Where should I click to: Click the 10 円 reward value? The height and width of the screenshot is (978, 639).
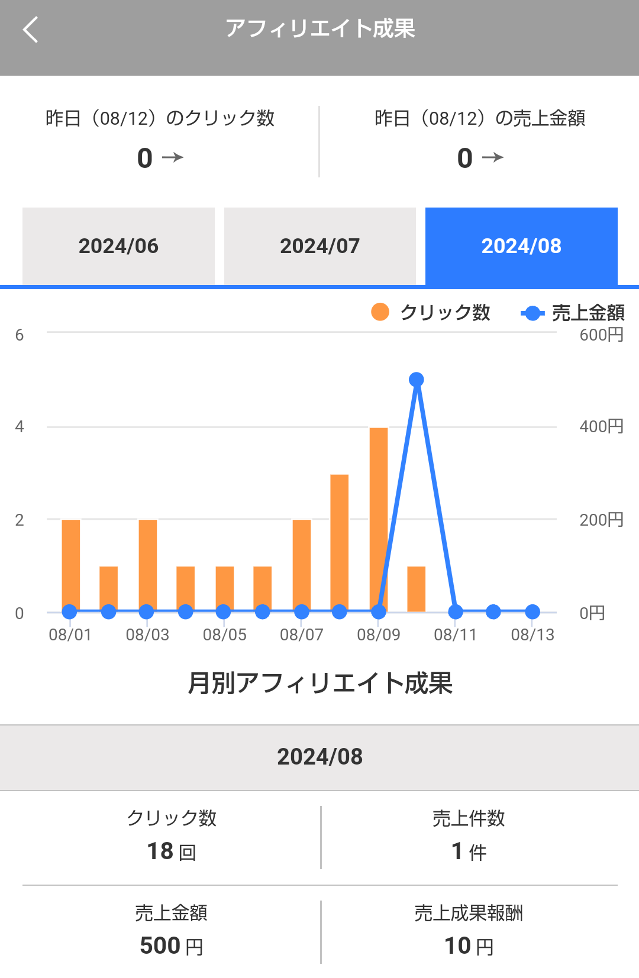click(x=469, y=945)
